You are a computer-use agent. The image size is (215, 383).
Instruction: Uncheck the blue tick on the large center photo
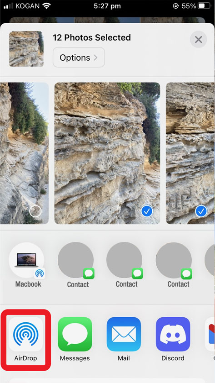147,211
